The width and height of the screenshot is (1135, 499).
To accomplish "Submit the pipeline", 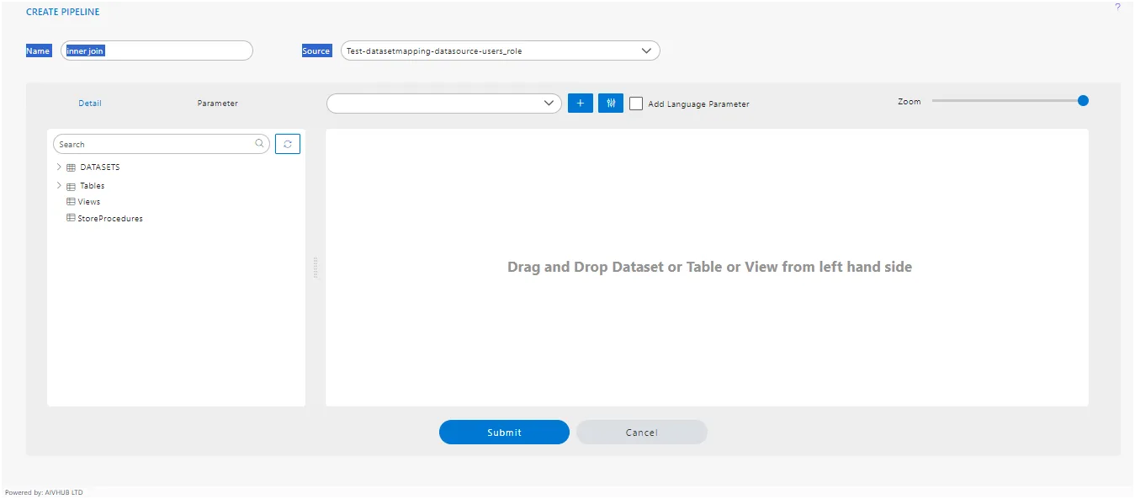I will coord(504,432).
